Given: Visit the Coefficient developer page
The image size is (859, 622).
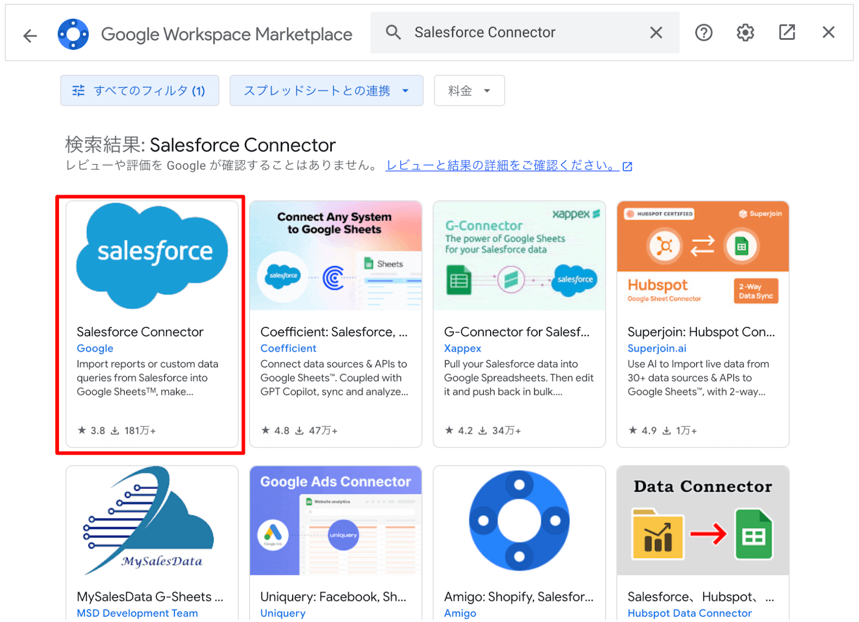Looking at the screenshot, I should (x=288, y=349).
